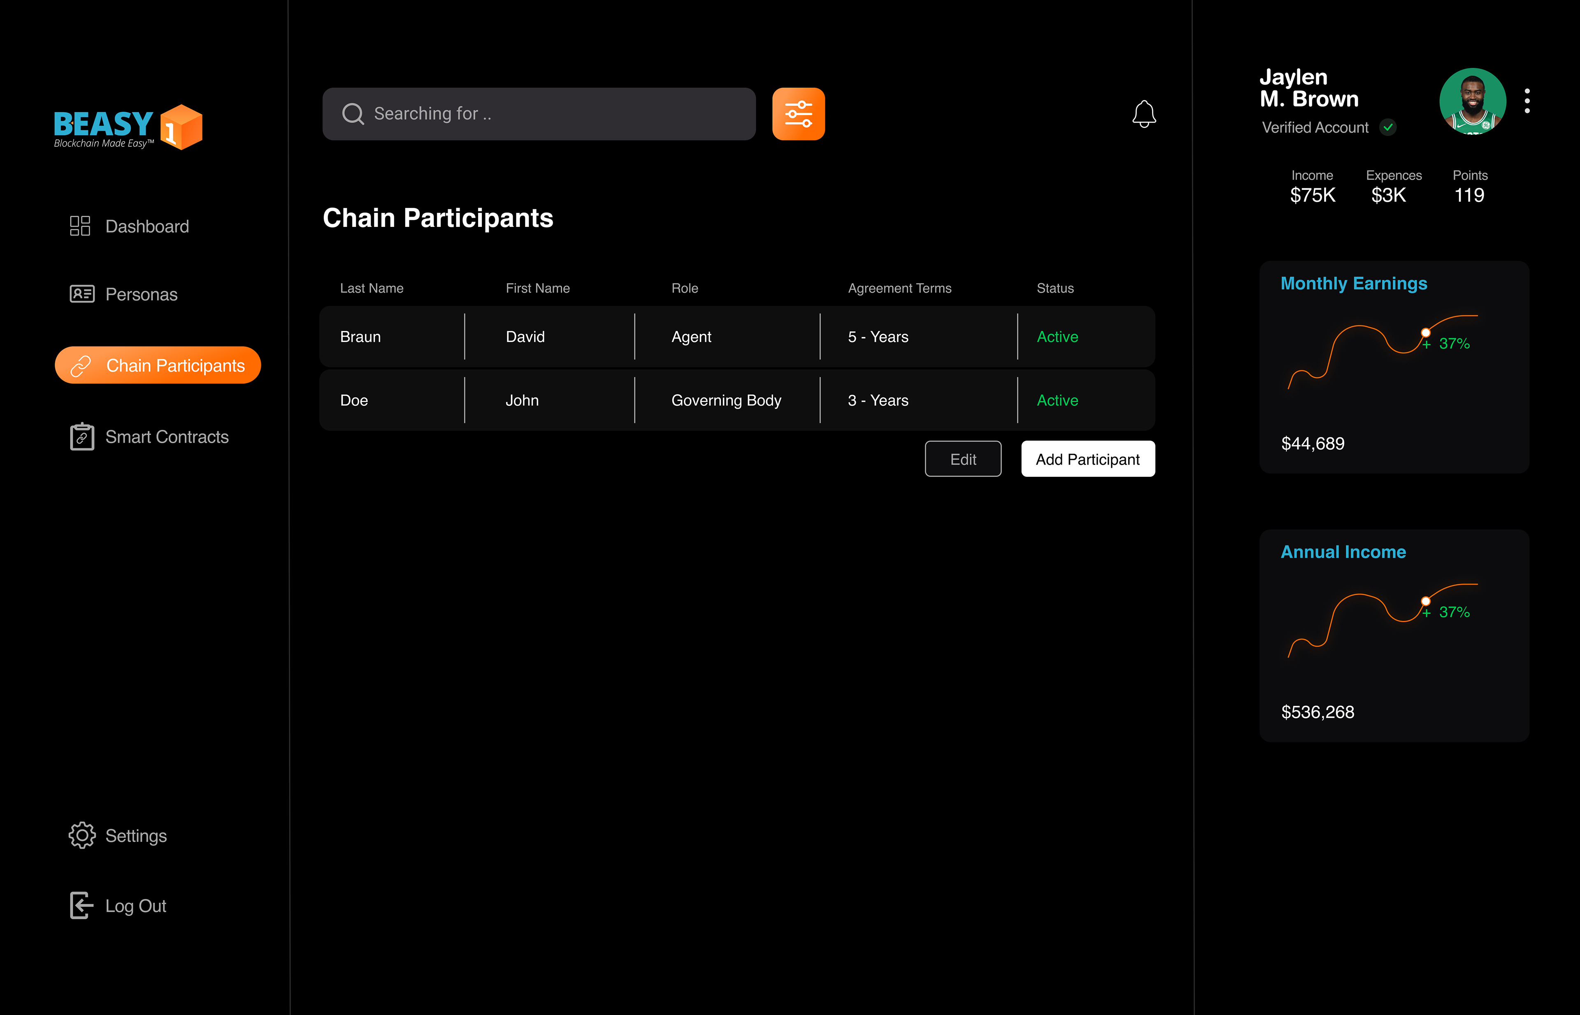Open the three-dot profile menu
1580x1015 pixels.
tap(1527, 101)
